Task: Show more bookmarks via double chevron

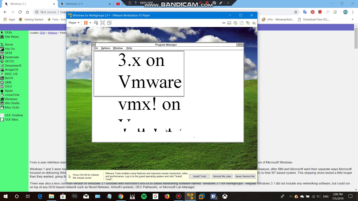Action: coord(353,20)
